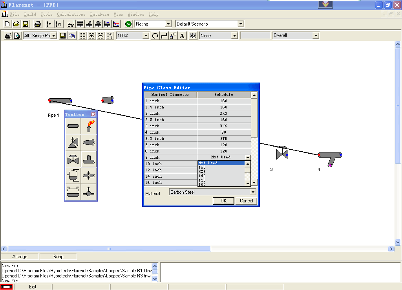Click the empty field next to None dropdown
This screenshot has width=402, height=290.
coord(255,36)
